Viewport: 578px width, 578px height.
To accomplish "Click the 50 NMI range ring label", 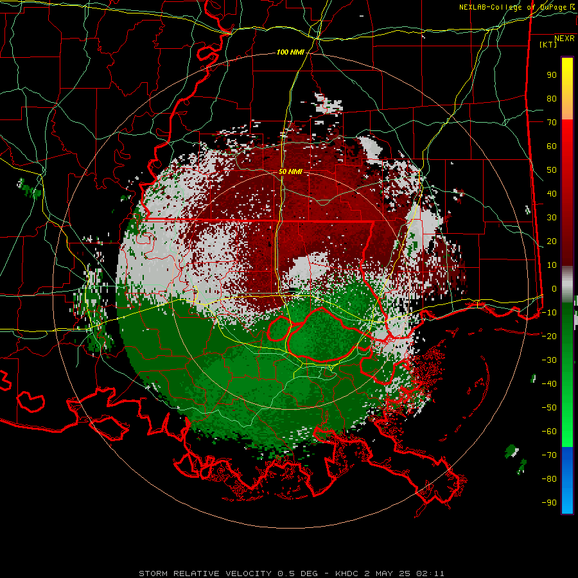I will 290,171.
